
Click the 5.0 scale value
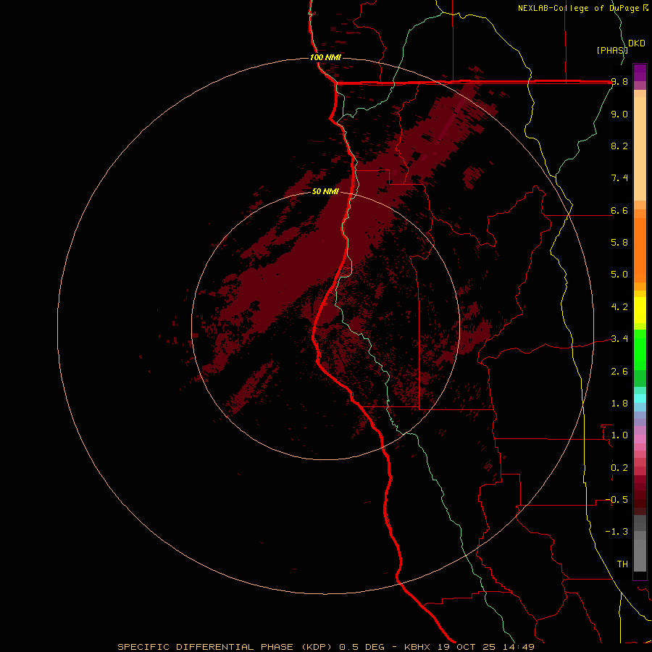(x=619, y=275)
